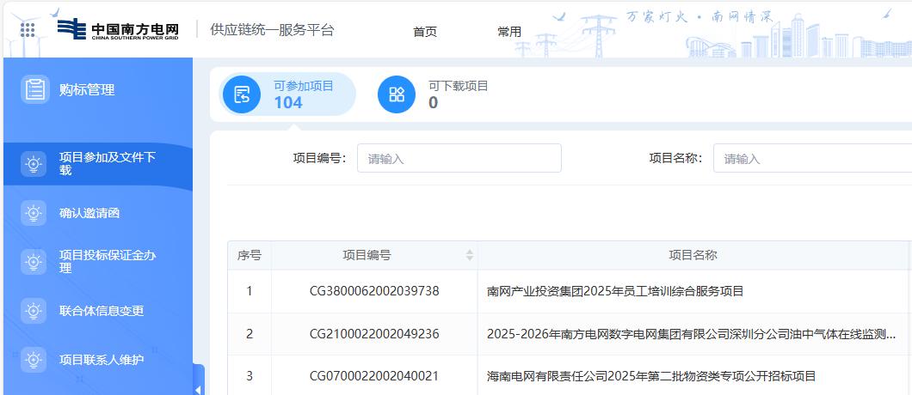Click the China Southern Power Grid logo

(118, 29)
